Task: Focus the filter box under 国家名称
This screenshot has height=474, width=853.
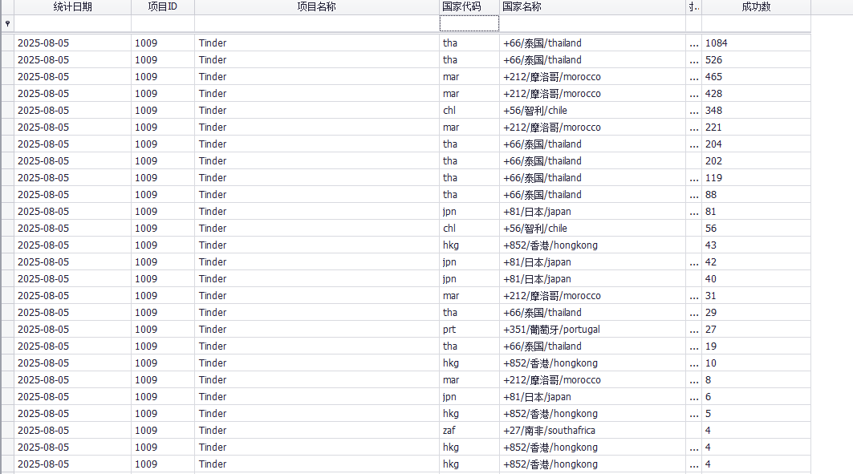Action: point(592,23)
